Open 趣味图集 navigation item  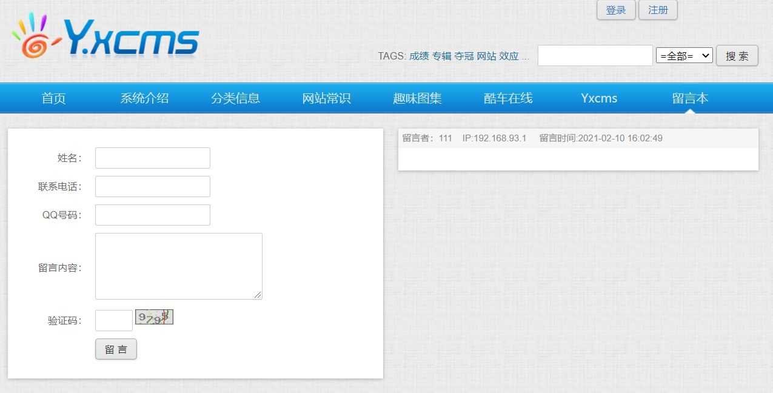pos(417,98)
